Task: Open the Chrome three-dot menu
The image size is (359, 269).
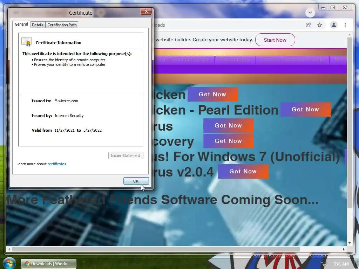Action: (x=345, y=25)
